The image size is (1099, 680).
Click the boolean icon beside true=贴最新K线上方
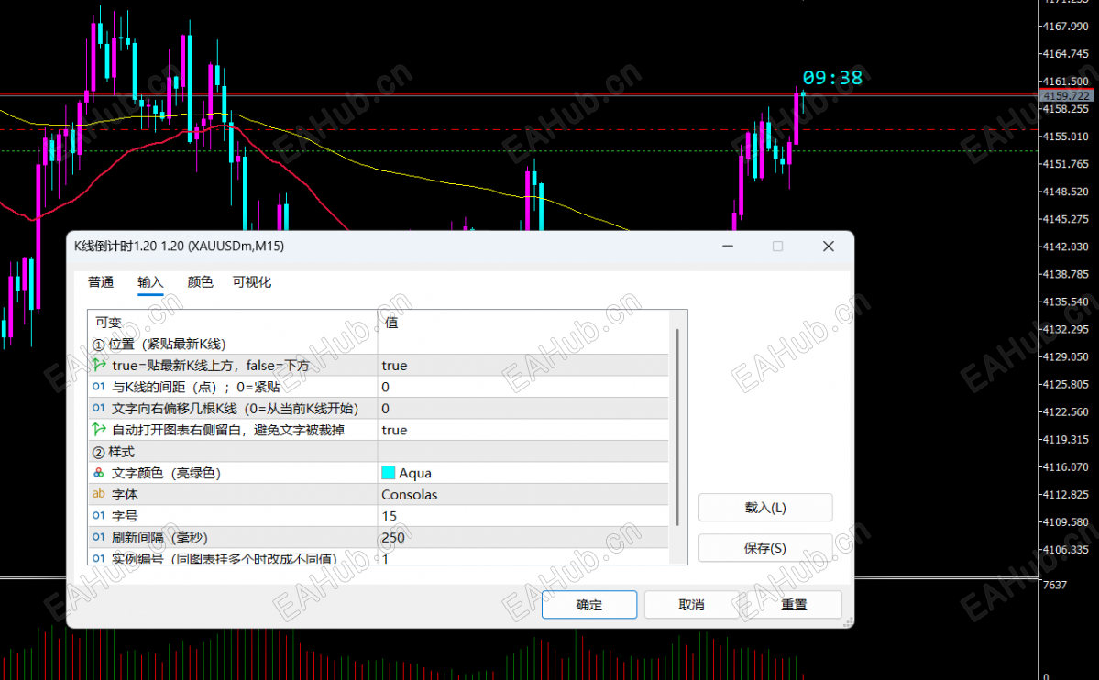99,365
